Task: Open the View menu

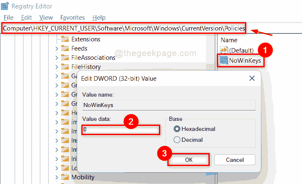Action: point(46,18)
